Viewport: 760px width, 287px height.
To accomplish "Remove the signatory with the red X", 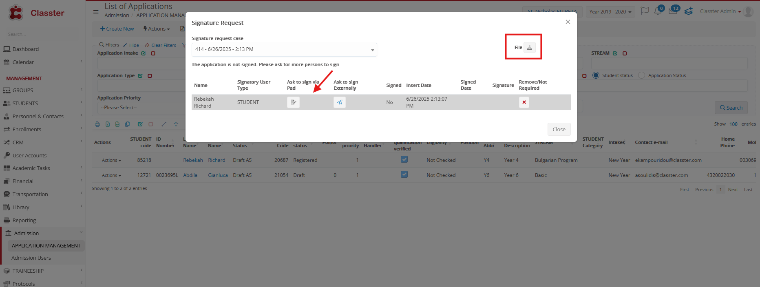I will pyautogui.click(x=524, y=102).
